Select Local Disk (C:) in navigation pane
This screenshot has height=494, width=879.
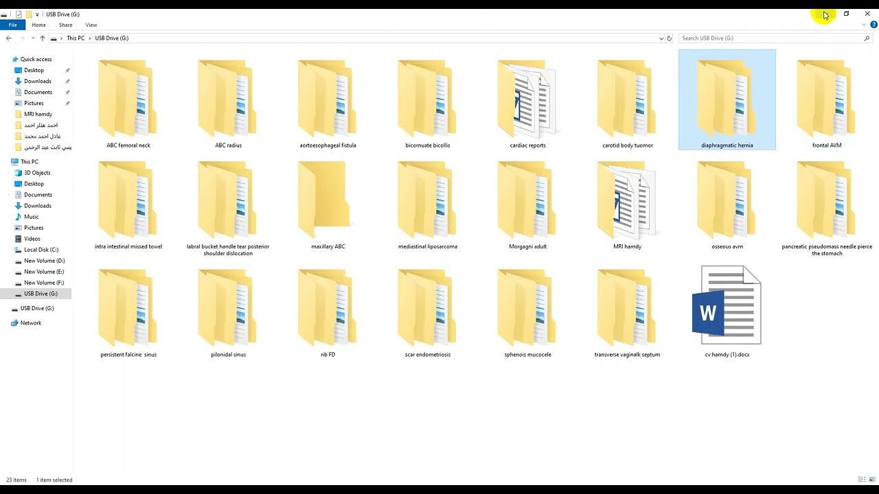tap(41, 250)
